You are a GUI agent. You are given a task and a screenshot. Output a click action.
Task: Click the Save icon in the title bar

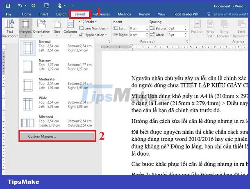(8, 6)
